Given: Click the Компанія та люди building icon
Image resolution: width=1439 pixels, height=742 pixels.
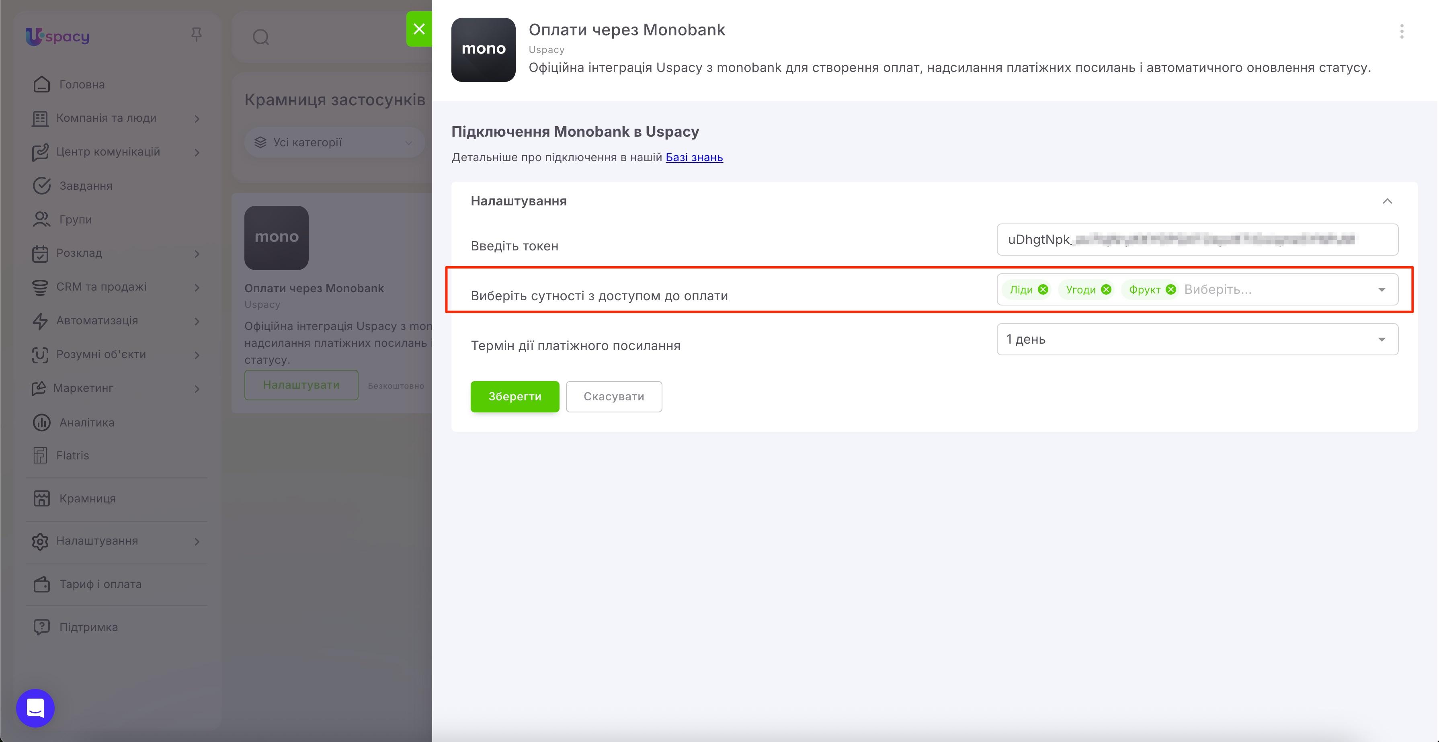Looking at the screenshot, I should pos(40,119).
